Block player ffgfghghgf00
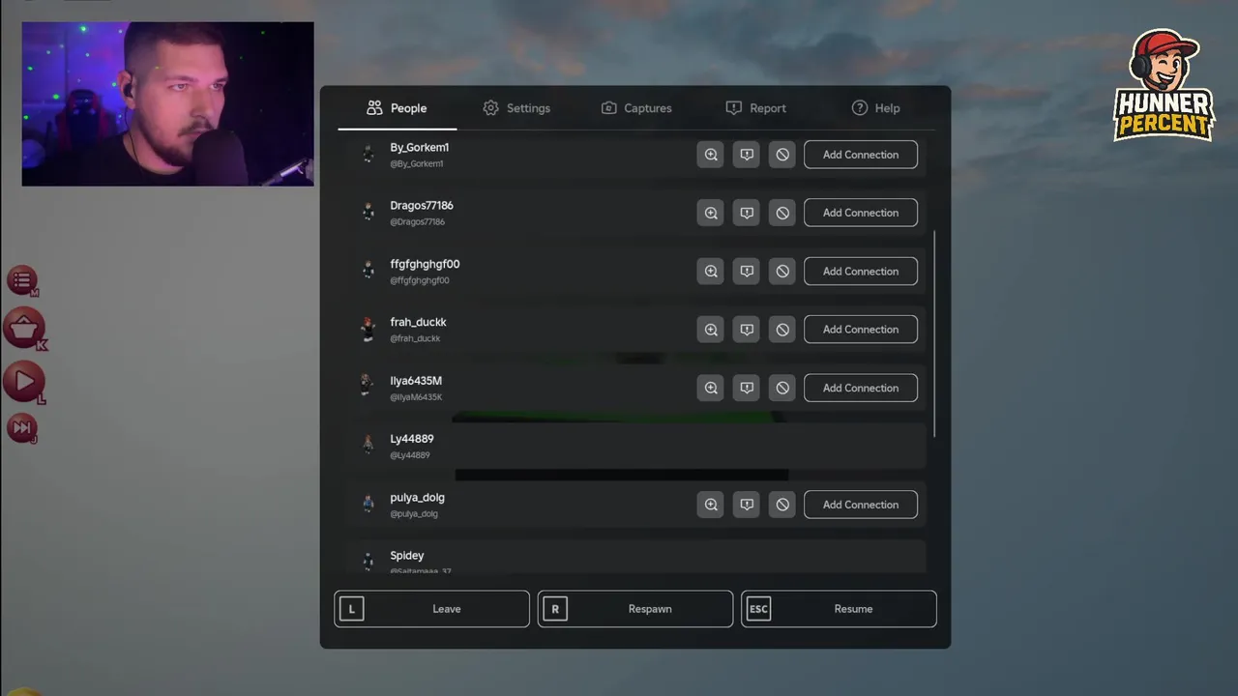The width and height of the screenshot is (1238, 696). point(782,272)
